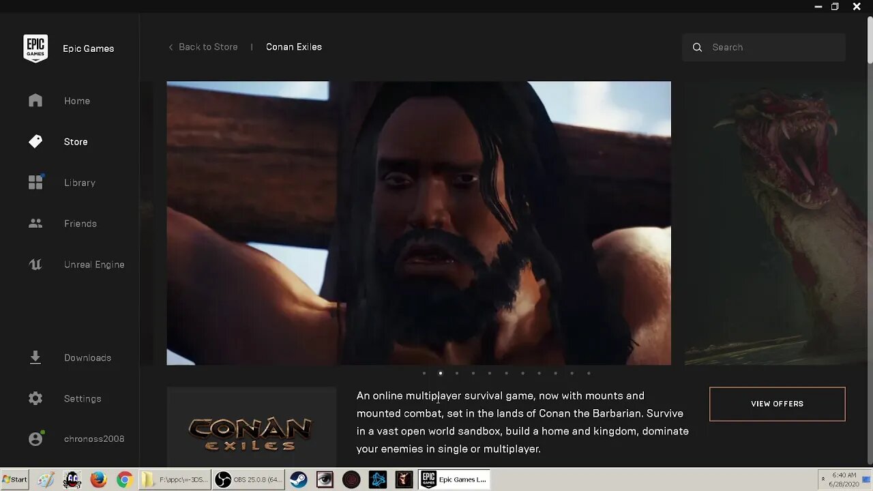Click the Windows Start button
Screen dimensions: 873x491
(x=14, y=479)
